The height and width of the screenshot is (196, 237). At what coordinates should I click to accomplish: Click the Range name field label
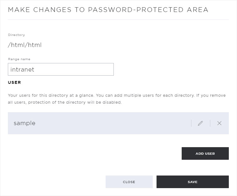[19, 59]
